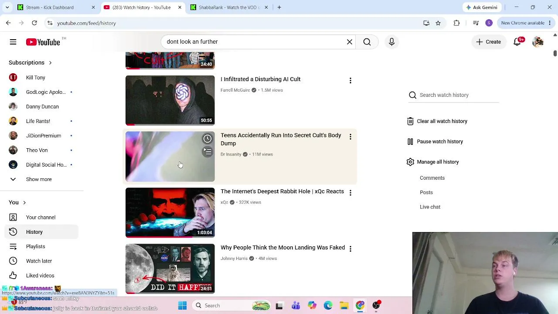
Task: Open Comments history link
Action: click(x=432, y=178)
